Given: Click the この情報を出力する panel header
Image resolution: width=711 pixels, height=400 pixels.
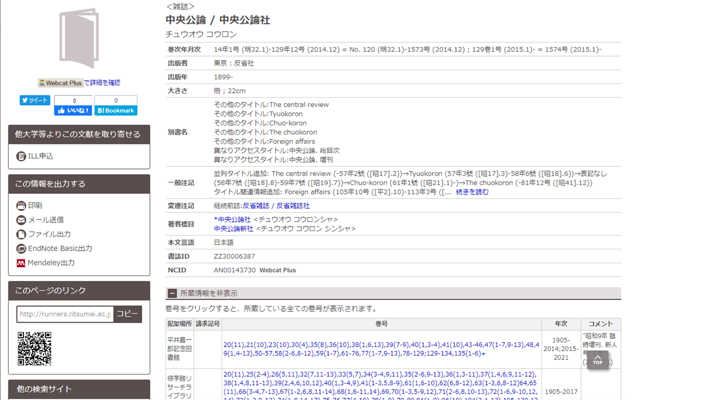Looking at the screenshot, I should [79, 184].
